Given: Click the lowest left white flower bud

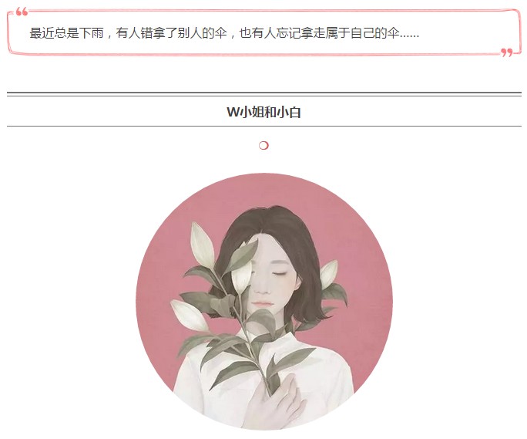Looking at the screenshot, I should (x=188, y=315).
